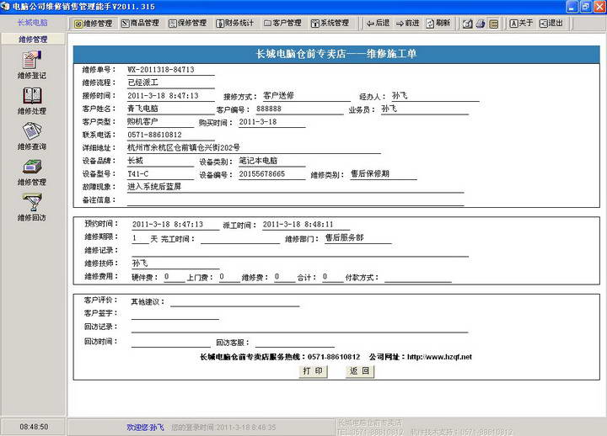
Task: Click the http://www.hzqf.net company URL
Action: click(439, 357)
